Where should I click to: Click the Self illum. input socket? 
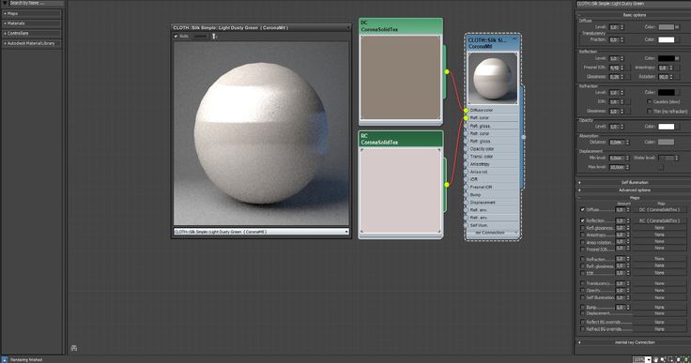pos(467,225)
